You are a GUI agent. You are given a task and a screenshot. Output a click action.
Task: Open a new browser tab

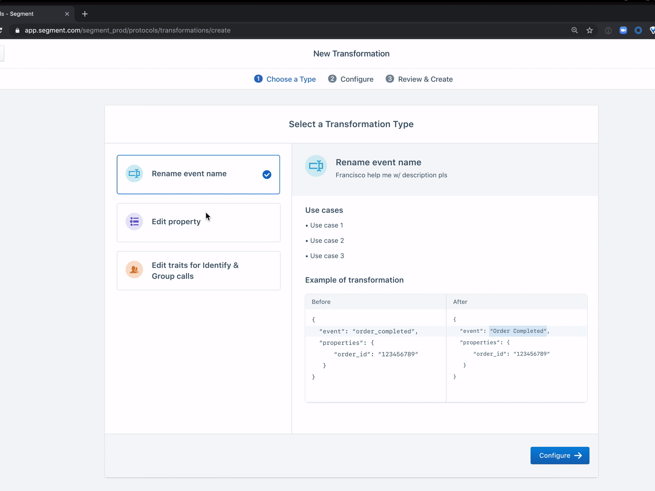pyautogui.click(x=85, y=14)
